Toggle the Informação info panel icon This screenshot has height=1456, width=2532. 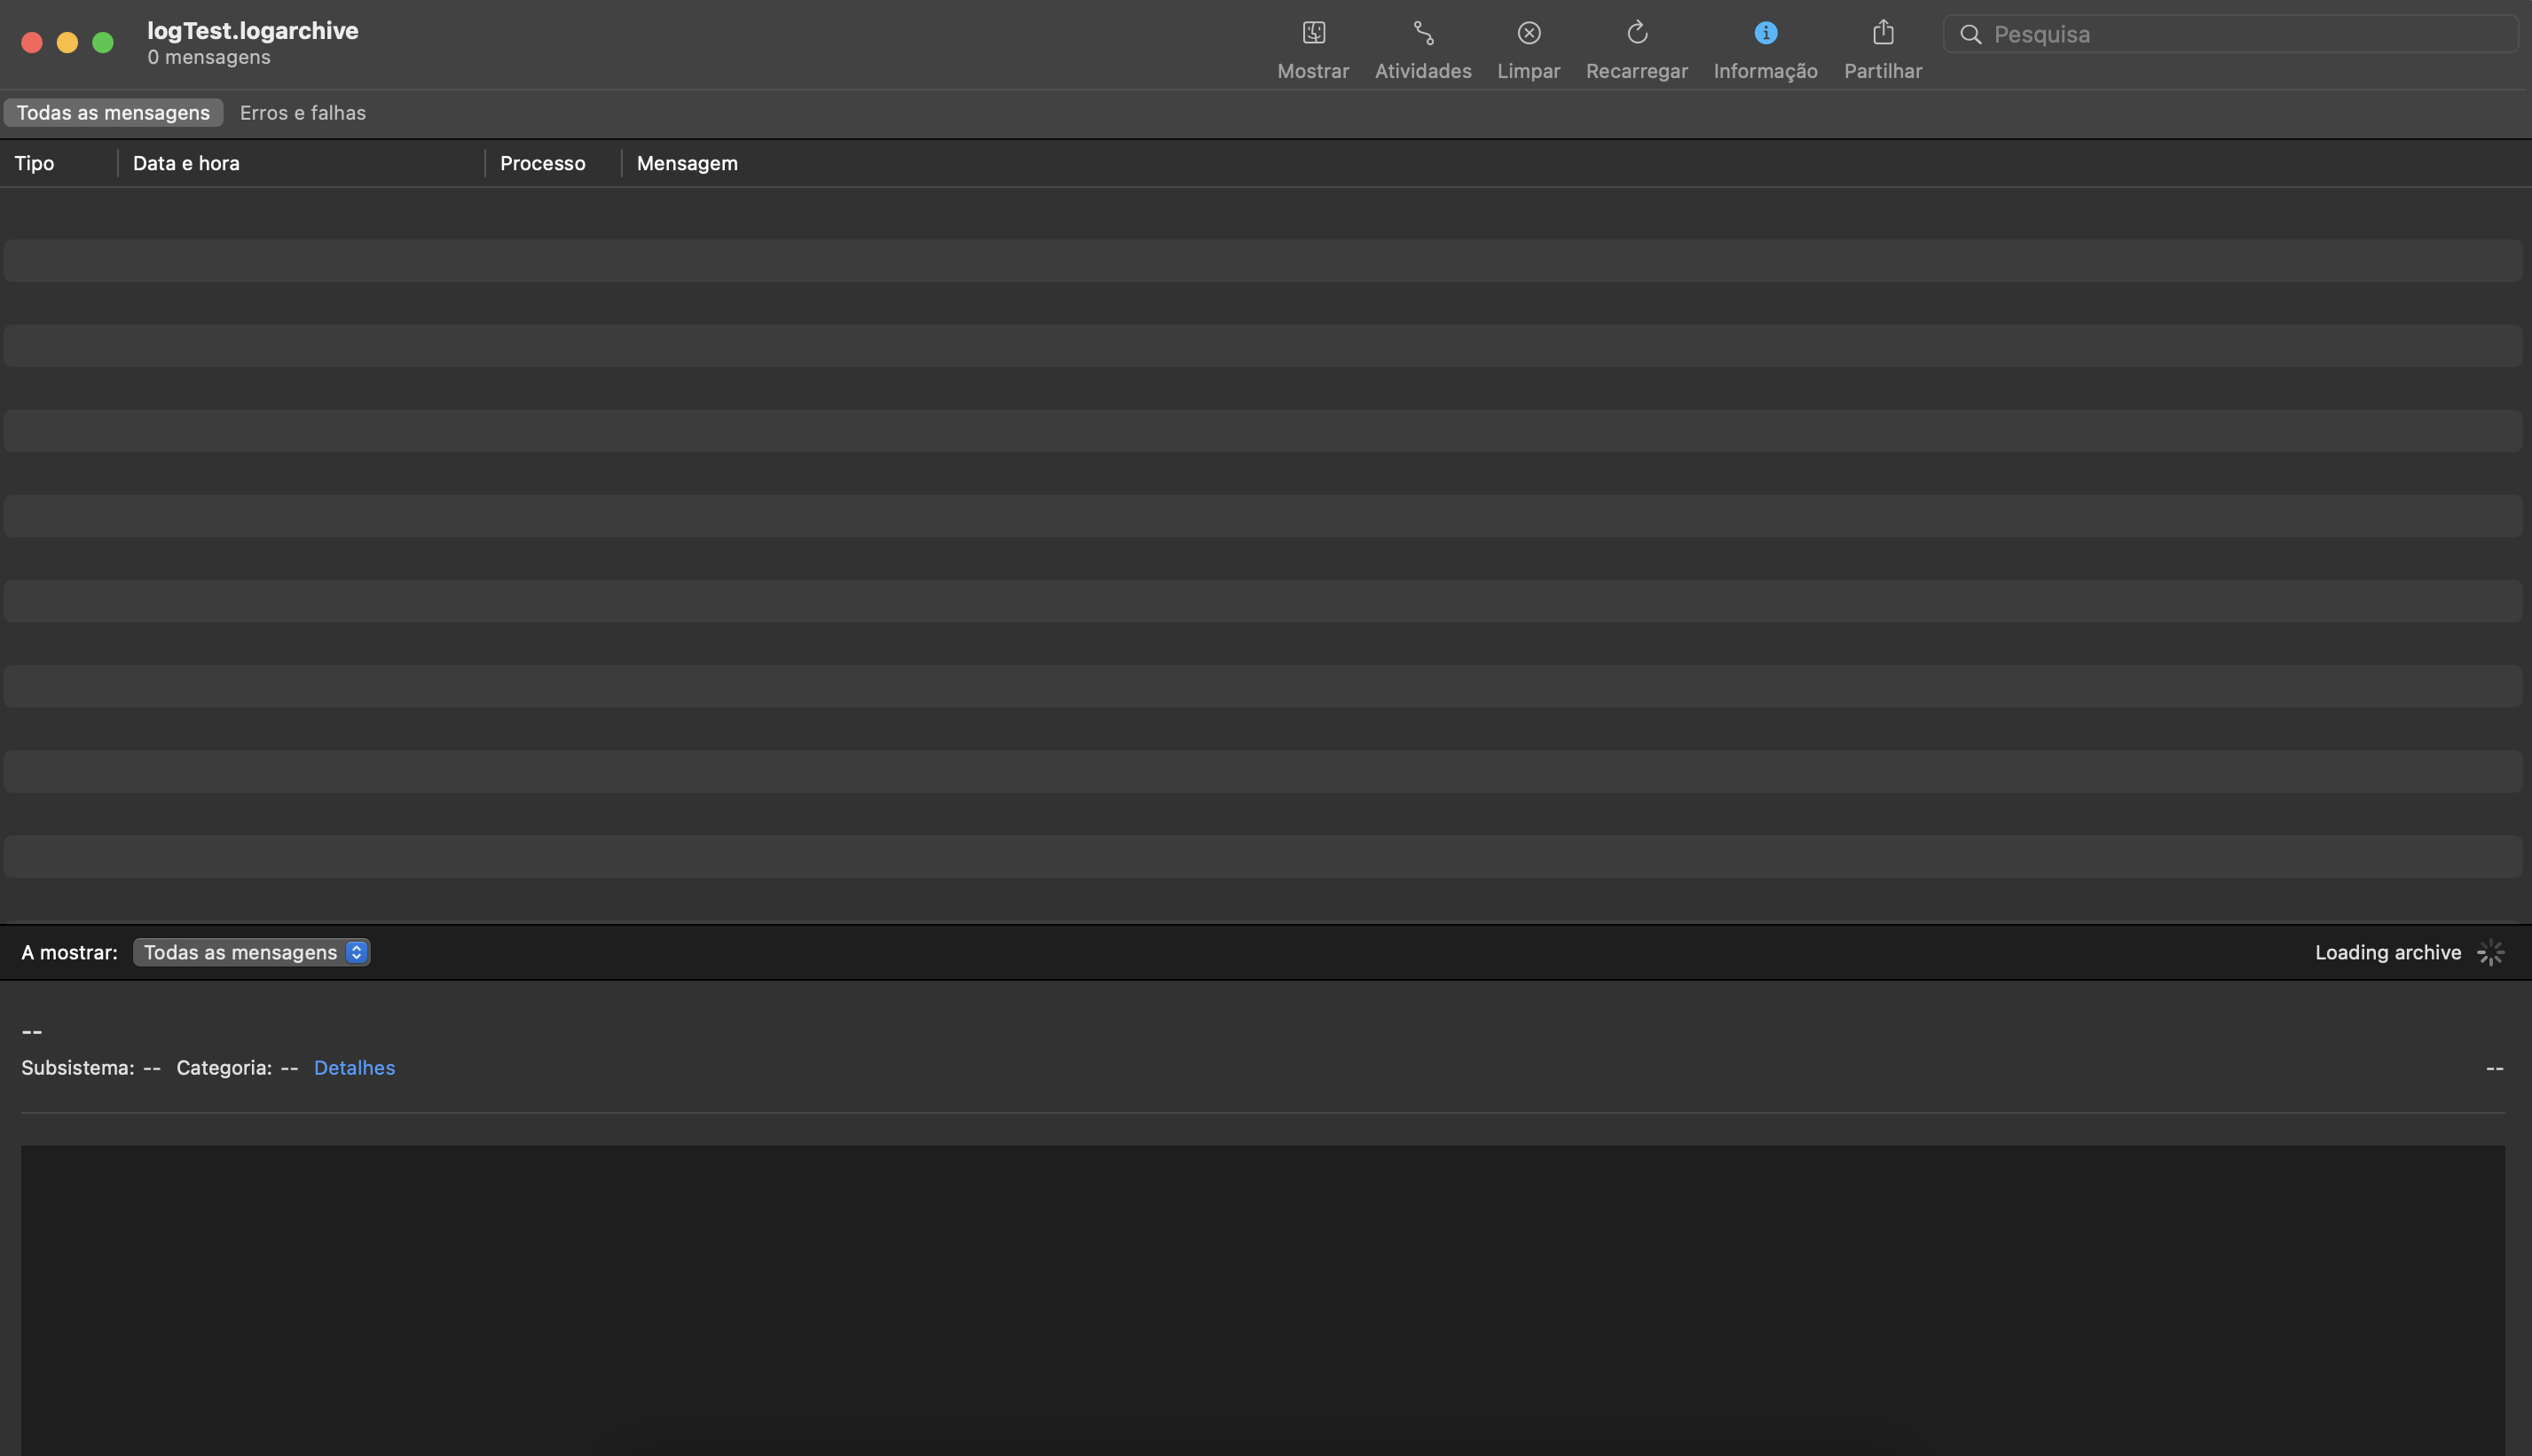click(1765, 33)
